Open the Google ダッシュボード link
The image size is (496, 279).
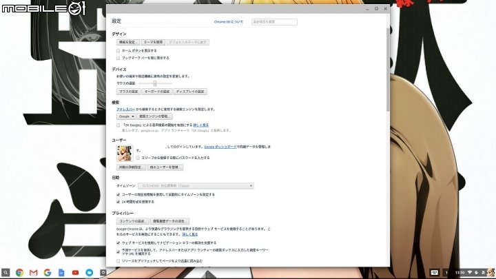click(x=220, y=147)
